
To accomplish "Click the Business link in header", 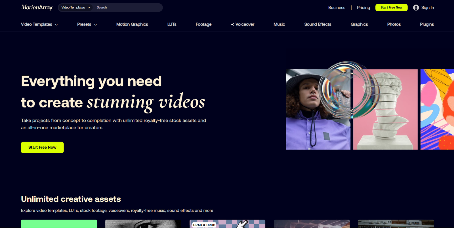I will (337, 8).
